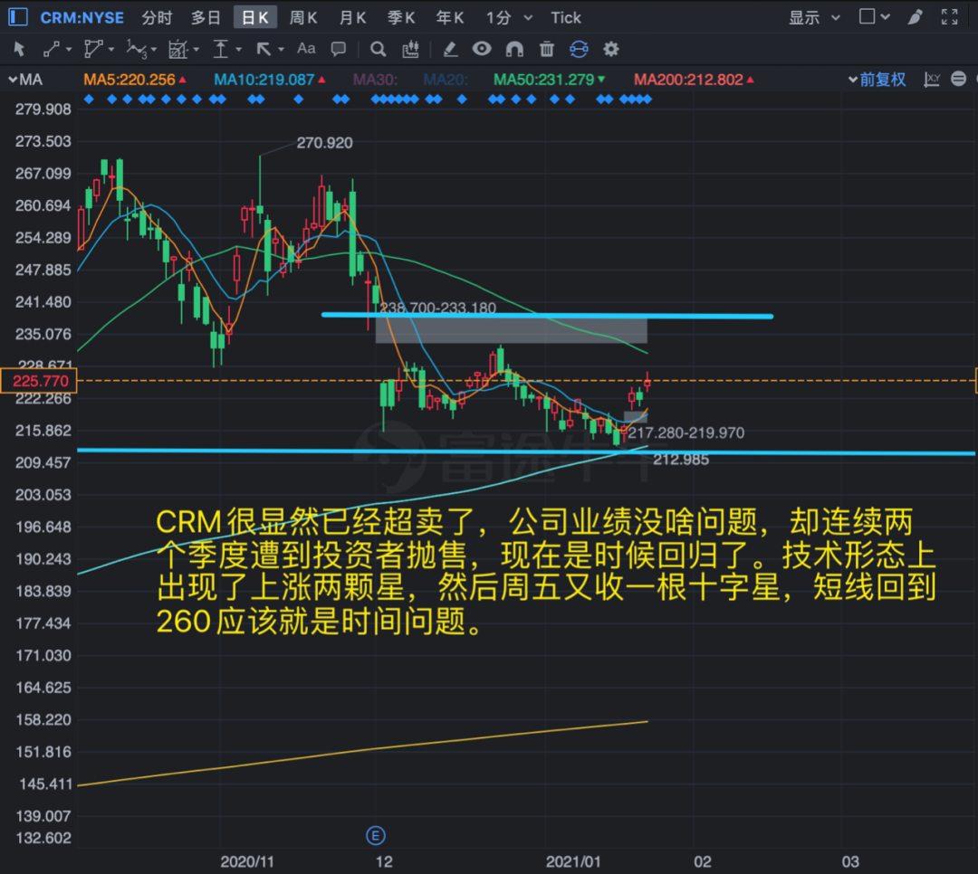Toggle the MA5 moving average line
The height and width of the screenshot is (874, 978).
[135, 80]
